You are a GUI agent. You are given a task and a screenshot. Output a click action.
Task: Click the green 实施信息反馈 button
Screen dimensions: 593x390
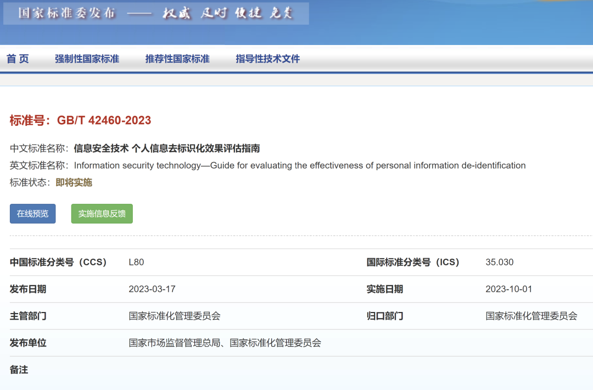(x=102, y=214)
